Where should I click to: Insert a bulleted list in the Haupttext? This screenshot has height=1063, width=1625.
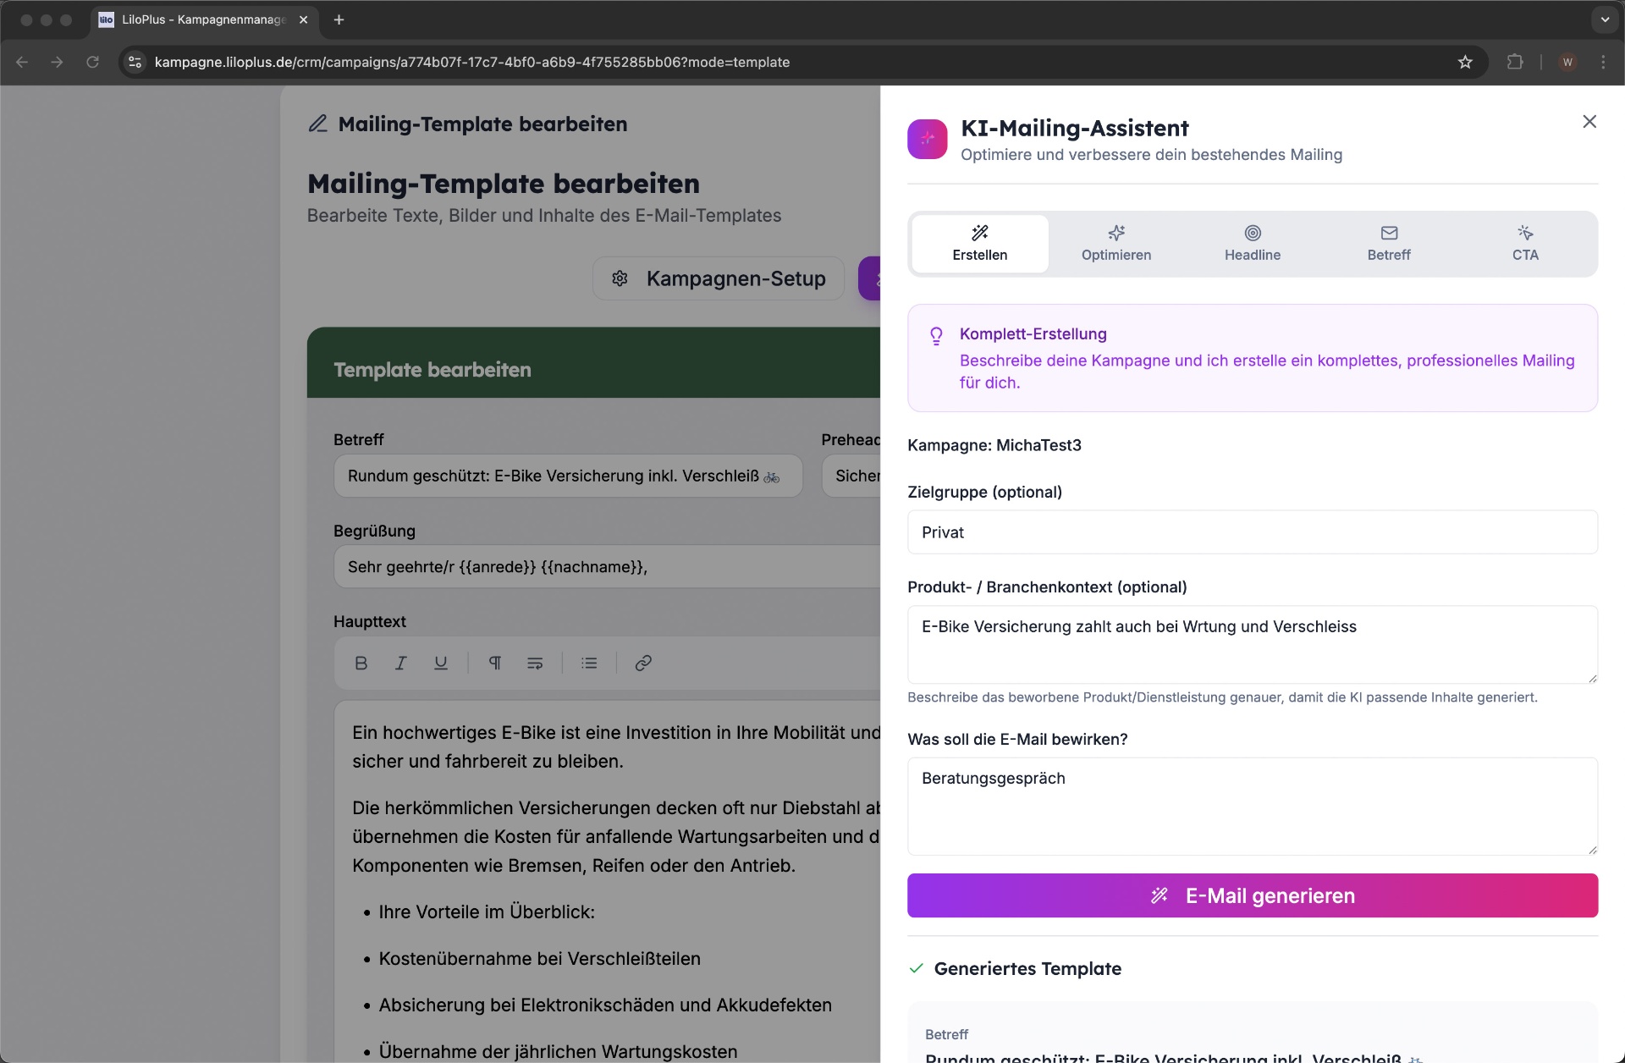[x=589, y=663]
